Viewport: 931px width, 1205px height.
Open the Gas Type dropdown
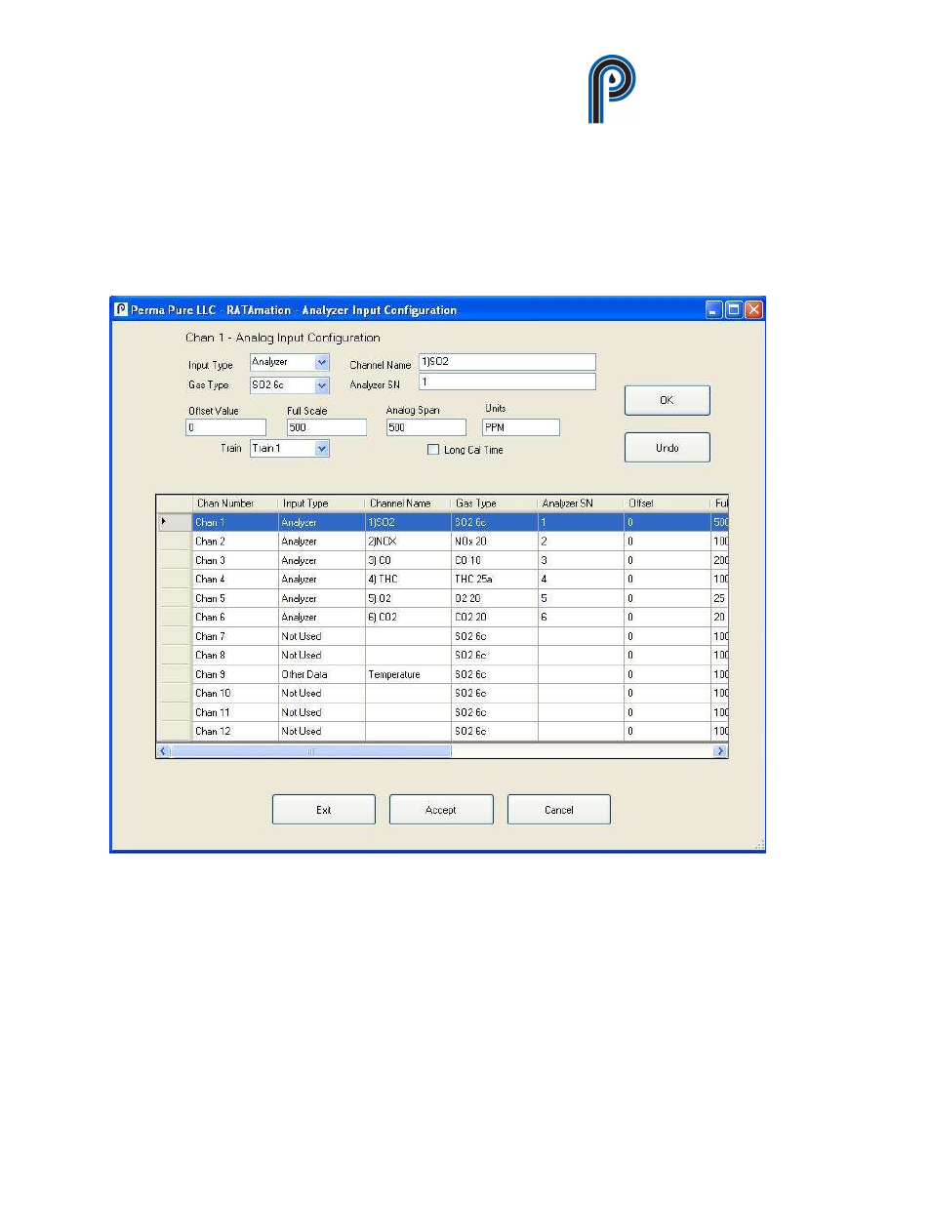(x=322, y=385)
